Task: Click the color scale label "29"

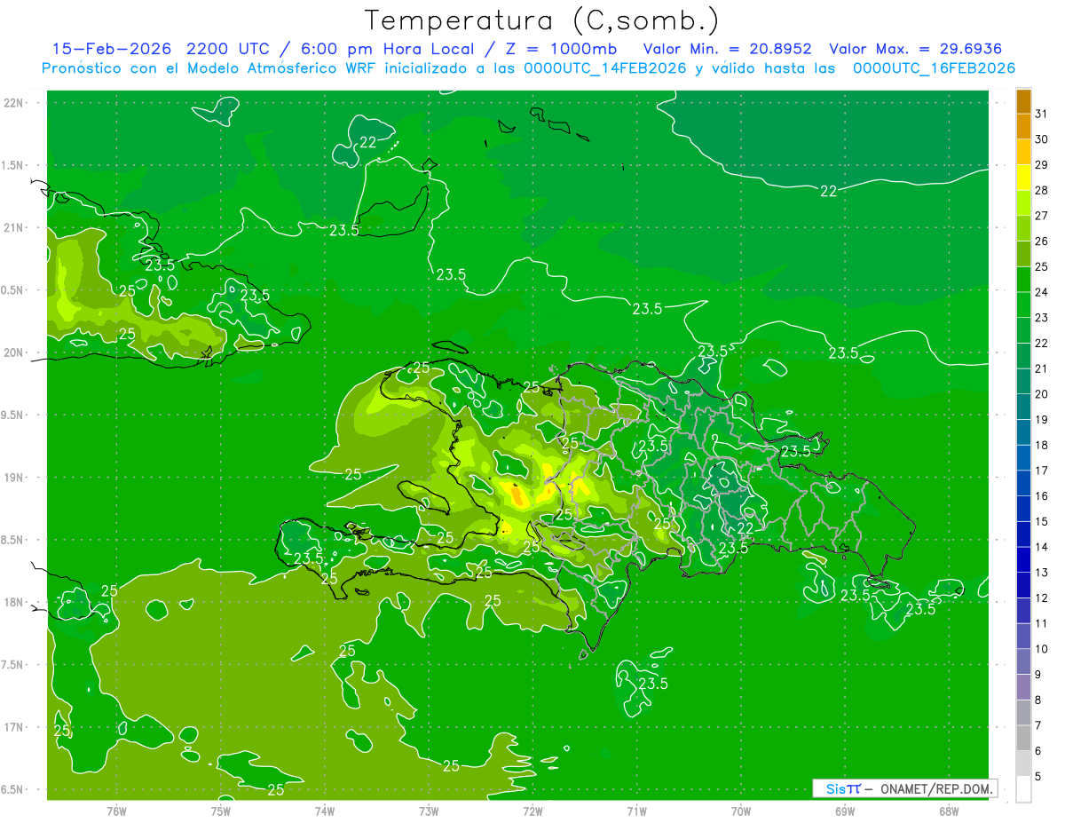Action: pos(1041,164)
